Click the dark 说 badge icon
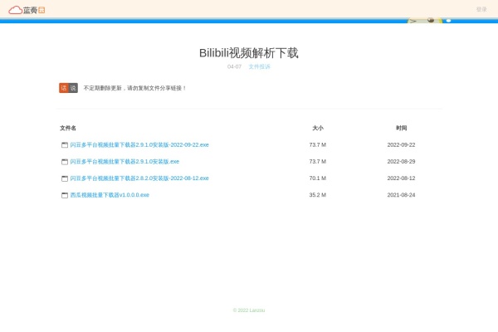Viewport: 498px width, 332px height. coord(73,88)
